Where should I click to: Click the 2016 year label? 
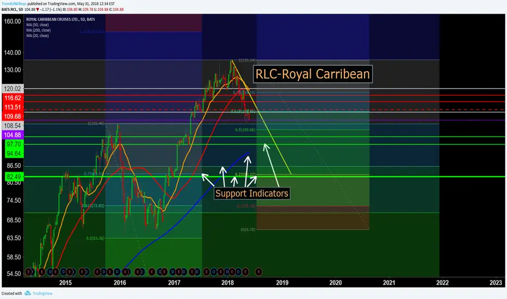coord(120,283)
